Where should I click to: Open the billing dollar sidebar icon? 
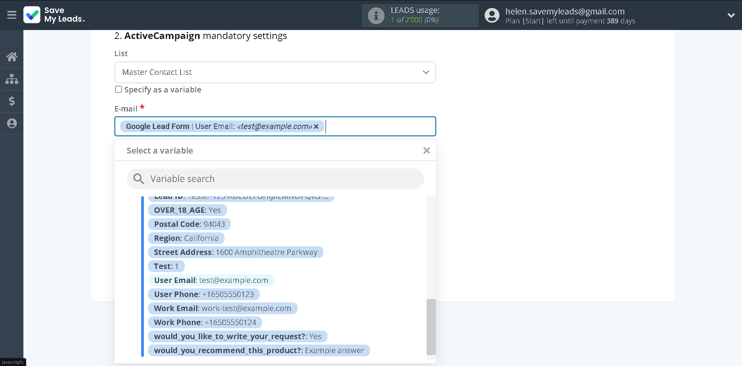12,101
